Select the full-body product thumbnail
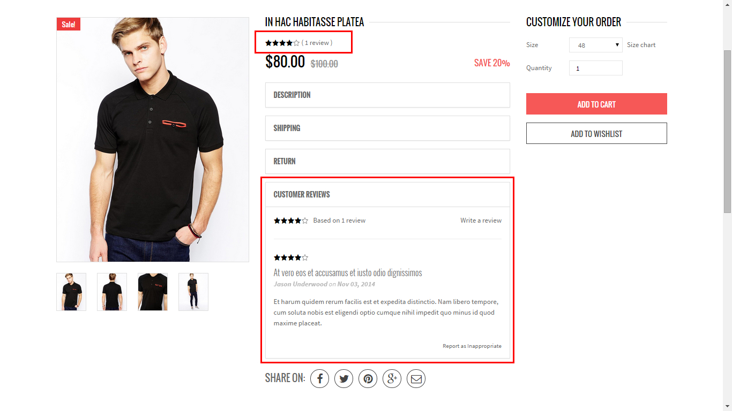Image resolution: width=732 pixels, height=411 pixels. [x=193, y=292]
